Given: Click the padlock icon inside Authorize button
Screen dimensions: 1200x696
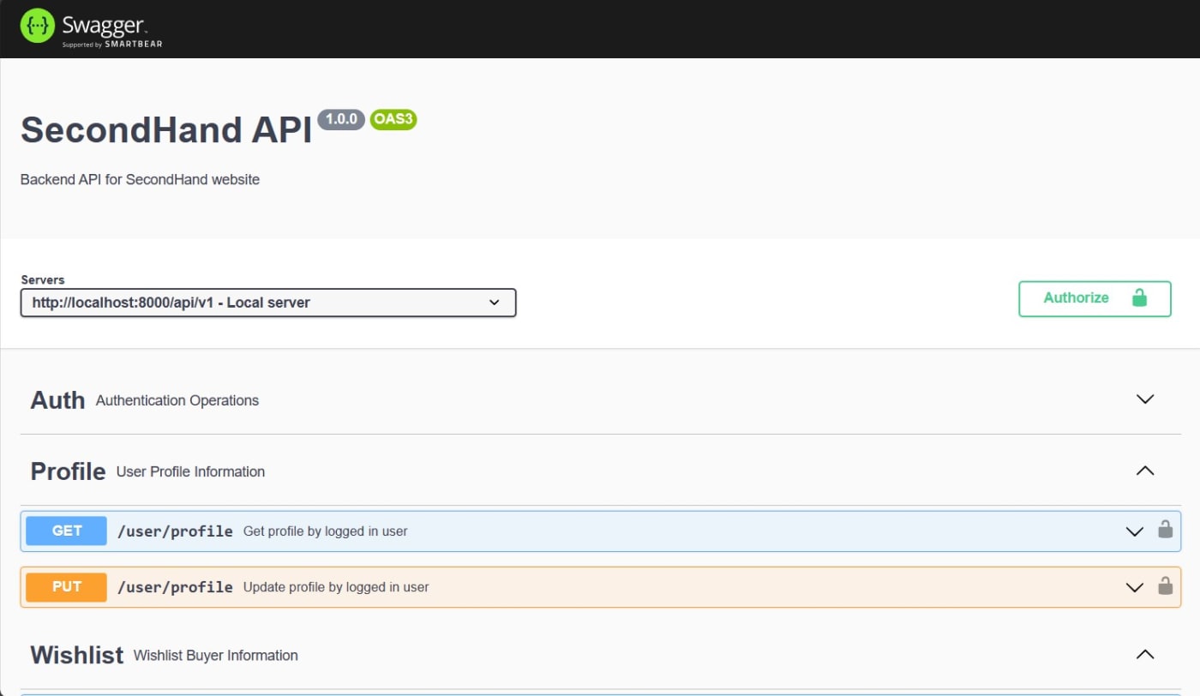Looking at the screenshot, I should point(1139,298).
